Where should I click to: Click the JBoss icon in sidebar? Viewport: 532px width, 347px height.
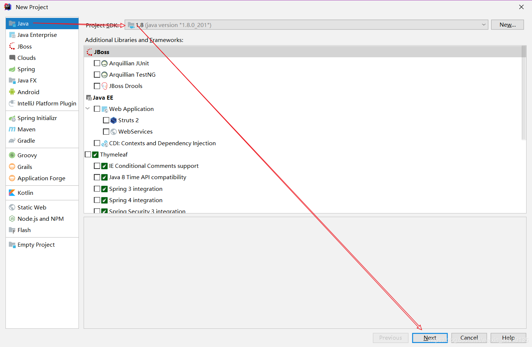(x=12, y=46)
